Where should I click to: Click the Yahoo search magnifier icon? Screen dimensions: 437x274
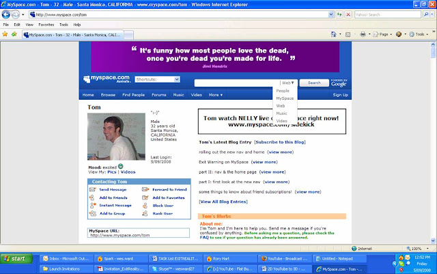426,14
